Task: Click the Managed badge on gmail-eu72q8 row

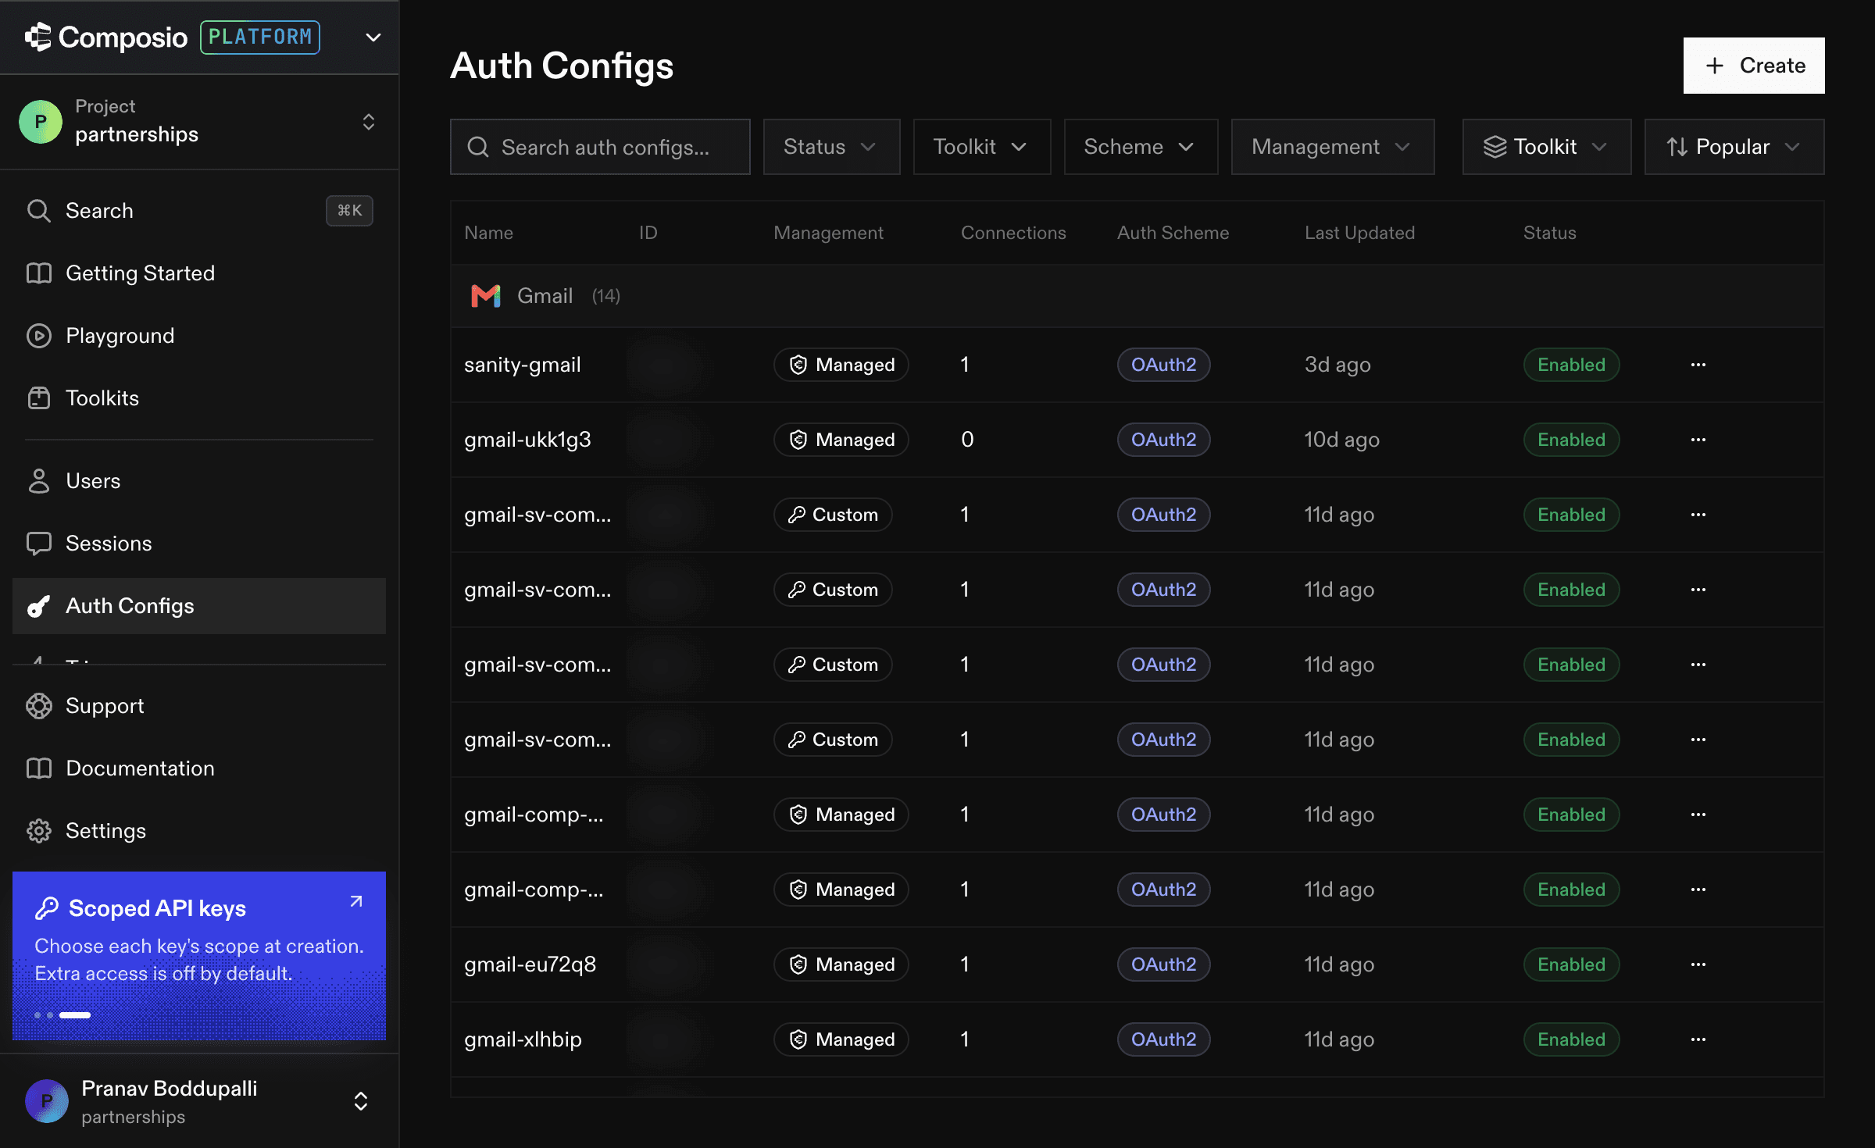Action: pos(841,964)
